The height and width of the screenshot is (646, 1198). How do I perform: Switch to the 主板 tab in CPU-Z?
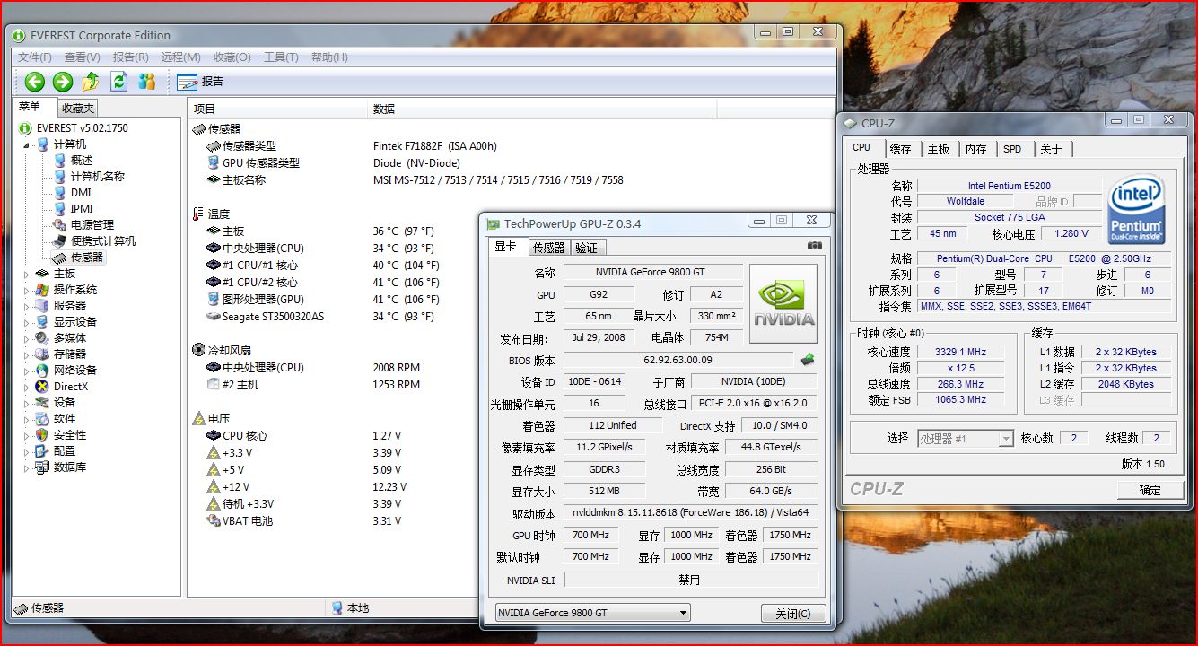pos(939,149)
